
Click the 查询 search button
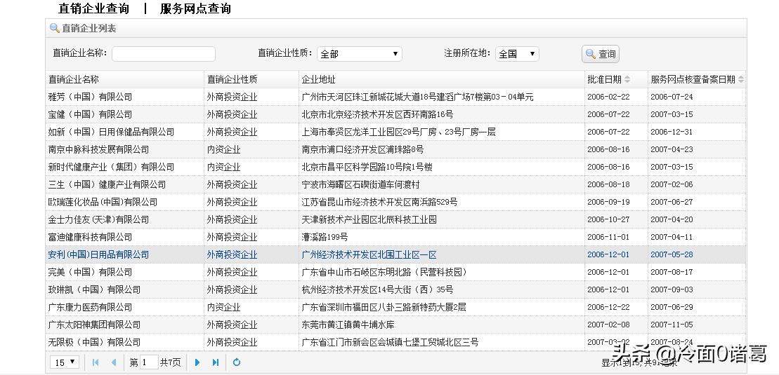[x=600, y=53]
